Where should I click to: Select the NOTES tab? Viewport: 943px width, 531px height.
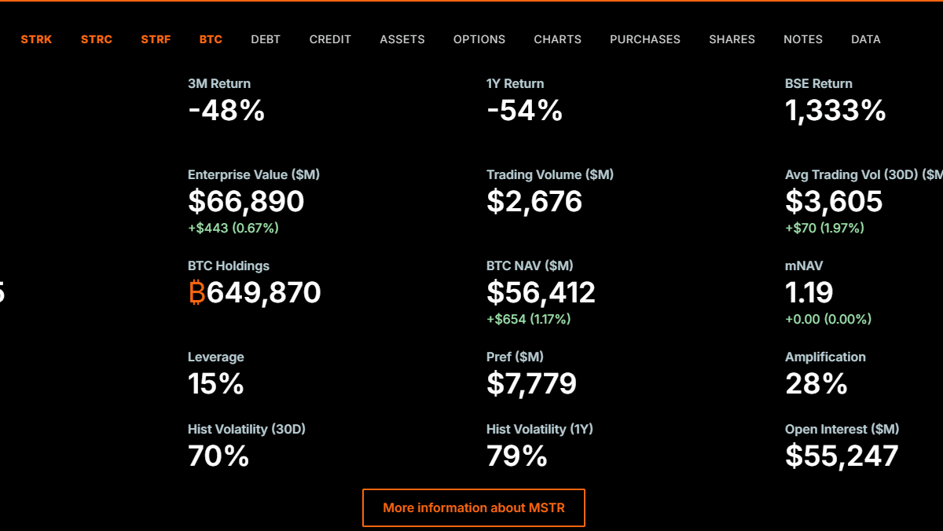click(803, 39)
